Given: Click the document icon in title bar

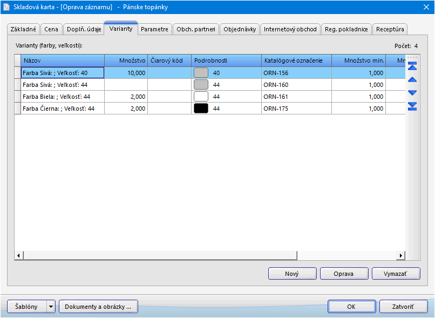Looking at the screenshot, I should pos(6,6).
